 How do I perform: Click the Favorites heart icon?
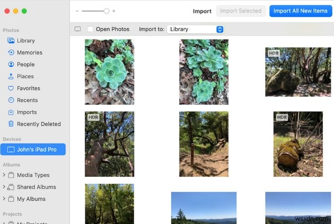click(x=11, y=88)
